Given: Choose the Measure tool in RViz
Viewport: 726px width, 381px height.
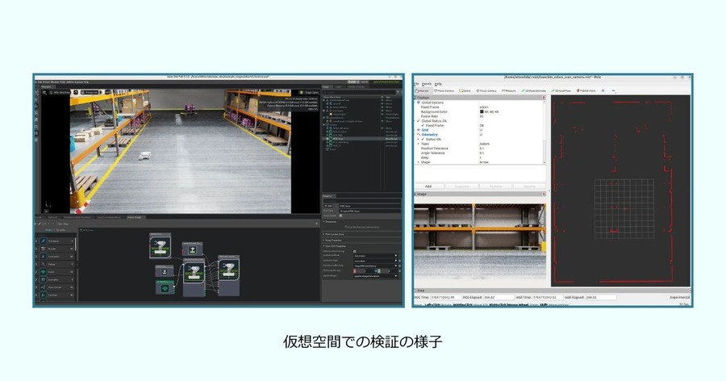Looking at the screenshot, I should click(x=509, y=91).
